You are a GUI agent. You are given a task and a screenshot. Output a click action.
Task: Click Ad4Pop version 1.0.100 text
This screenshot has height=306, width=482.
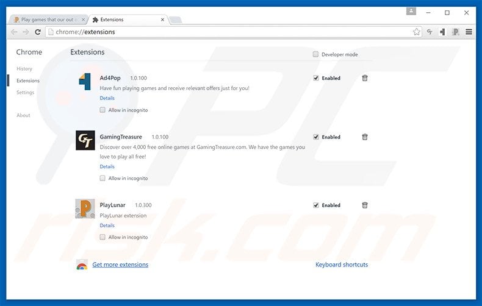pyautogui.click(x=138, y=78)
